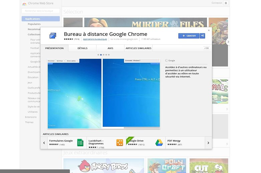Viewport: 261px width, 173px height.
Task: Open Football collection in the sidebar
Action: pyautogui.click(x=35, y=48)
